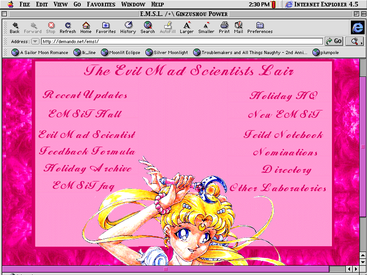Click the Search toolbar icon
Image resolution: width=367 pixels, height=275 pixels.
pos(148,26)
